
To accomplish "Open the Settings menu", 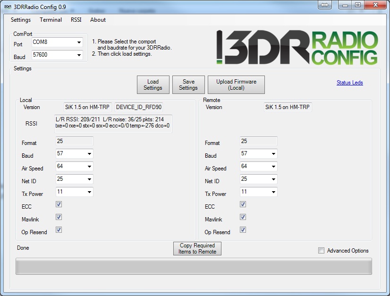I will pyautogui.click(x=21, y=20).
